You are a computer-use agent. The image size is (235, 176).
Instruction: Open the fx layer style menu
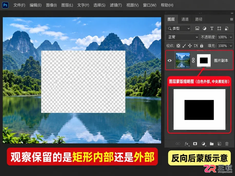(x=187, y=144)
